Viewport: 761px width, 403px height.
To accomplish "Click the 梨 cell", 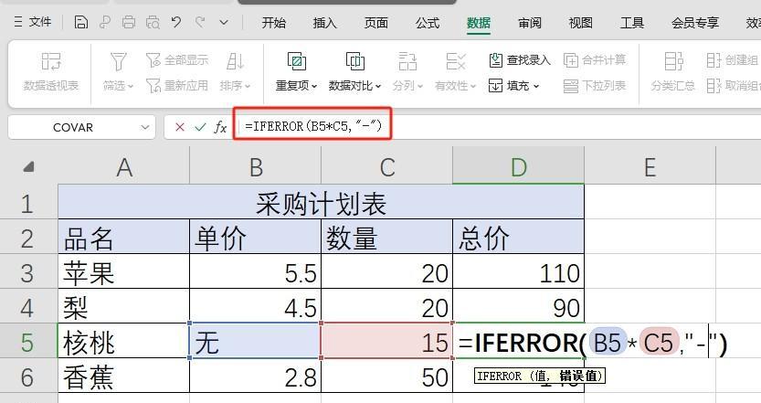I will (x=123, y=306).
